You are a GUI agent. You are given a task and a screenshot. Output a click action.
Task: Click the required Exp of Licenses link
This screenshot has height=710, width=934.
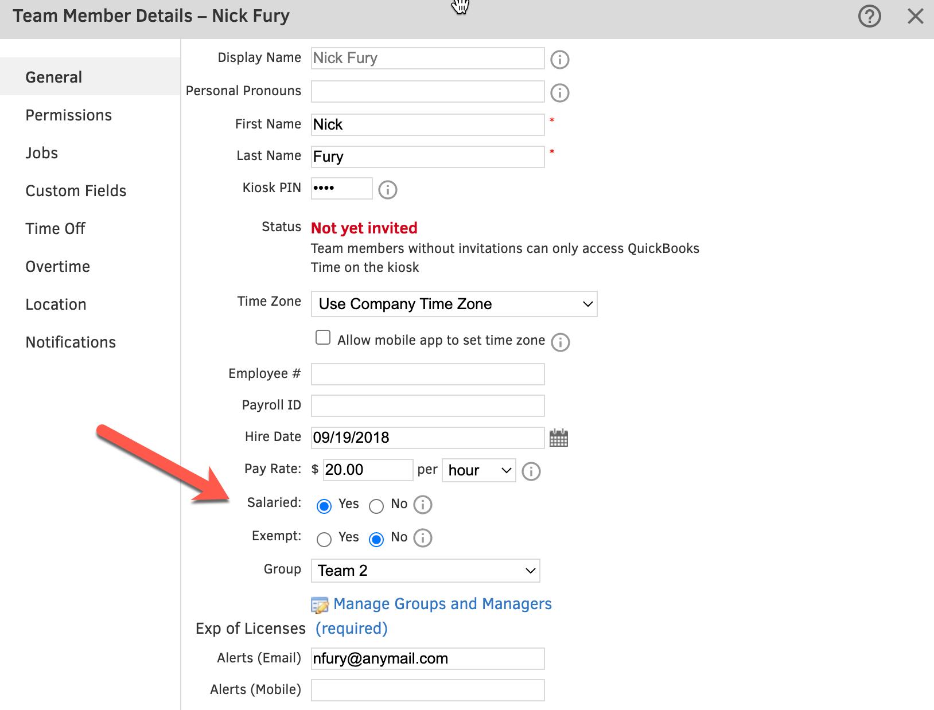pos(351,629)
